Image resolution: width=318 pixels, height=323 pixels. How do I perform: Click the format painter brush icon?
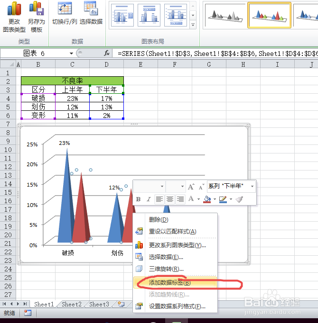click(240, 199)
